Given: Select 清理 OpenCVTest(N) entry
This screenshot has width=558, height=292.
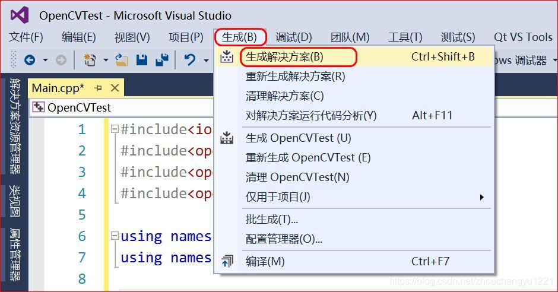Looking at the screenshot, I should (x=354, y=177).
